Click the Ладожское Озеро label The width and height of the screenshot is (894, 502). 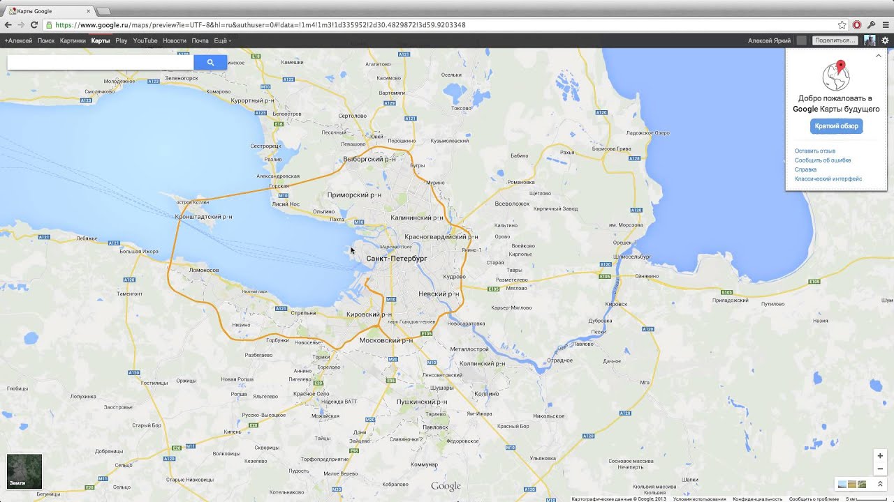click(x=648, y=132)
